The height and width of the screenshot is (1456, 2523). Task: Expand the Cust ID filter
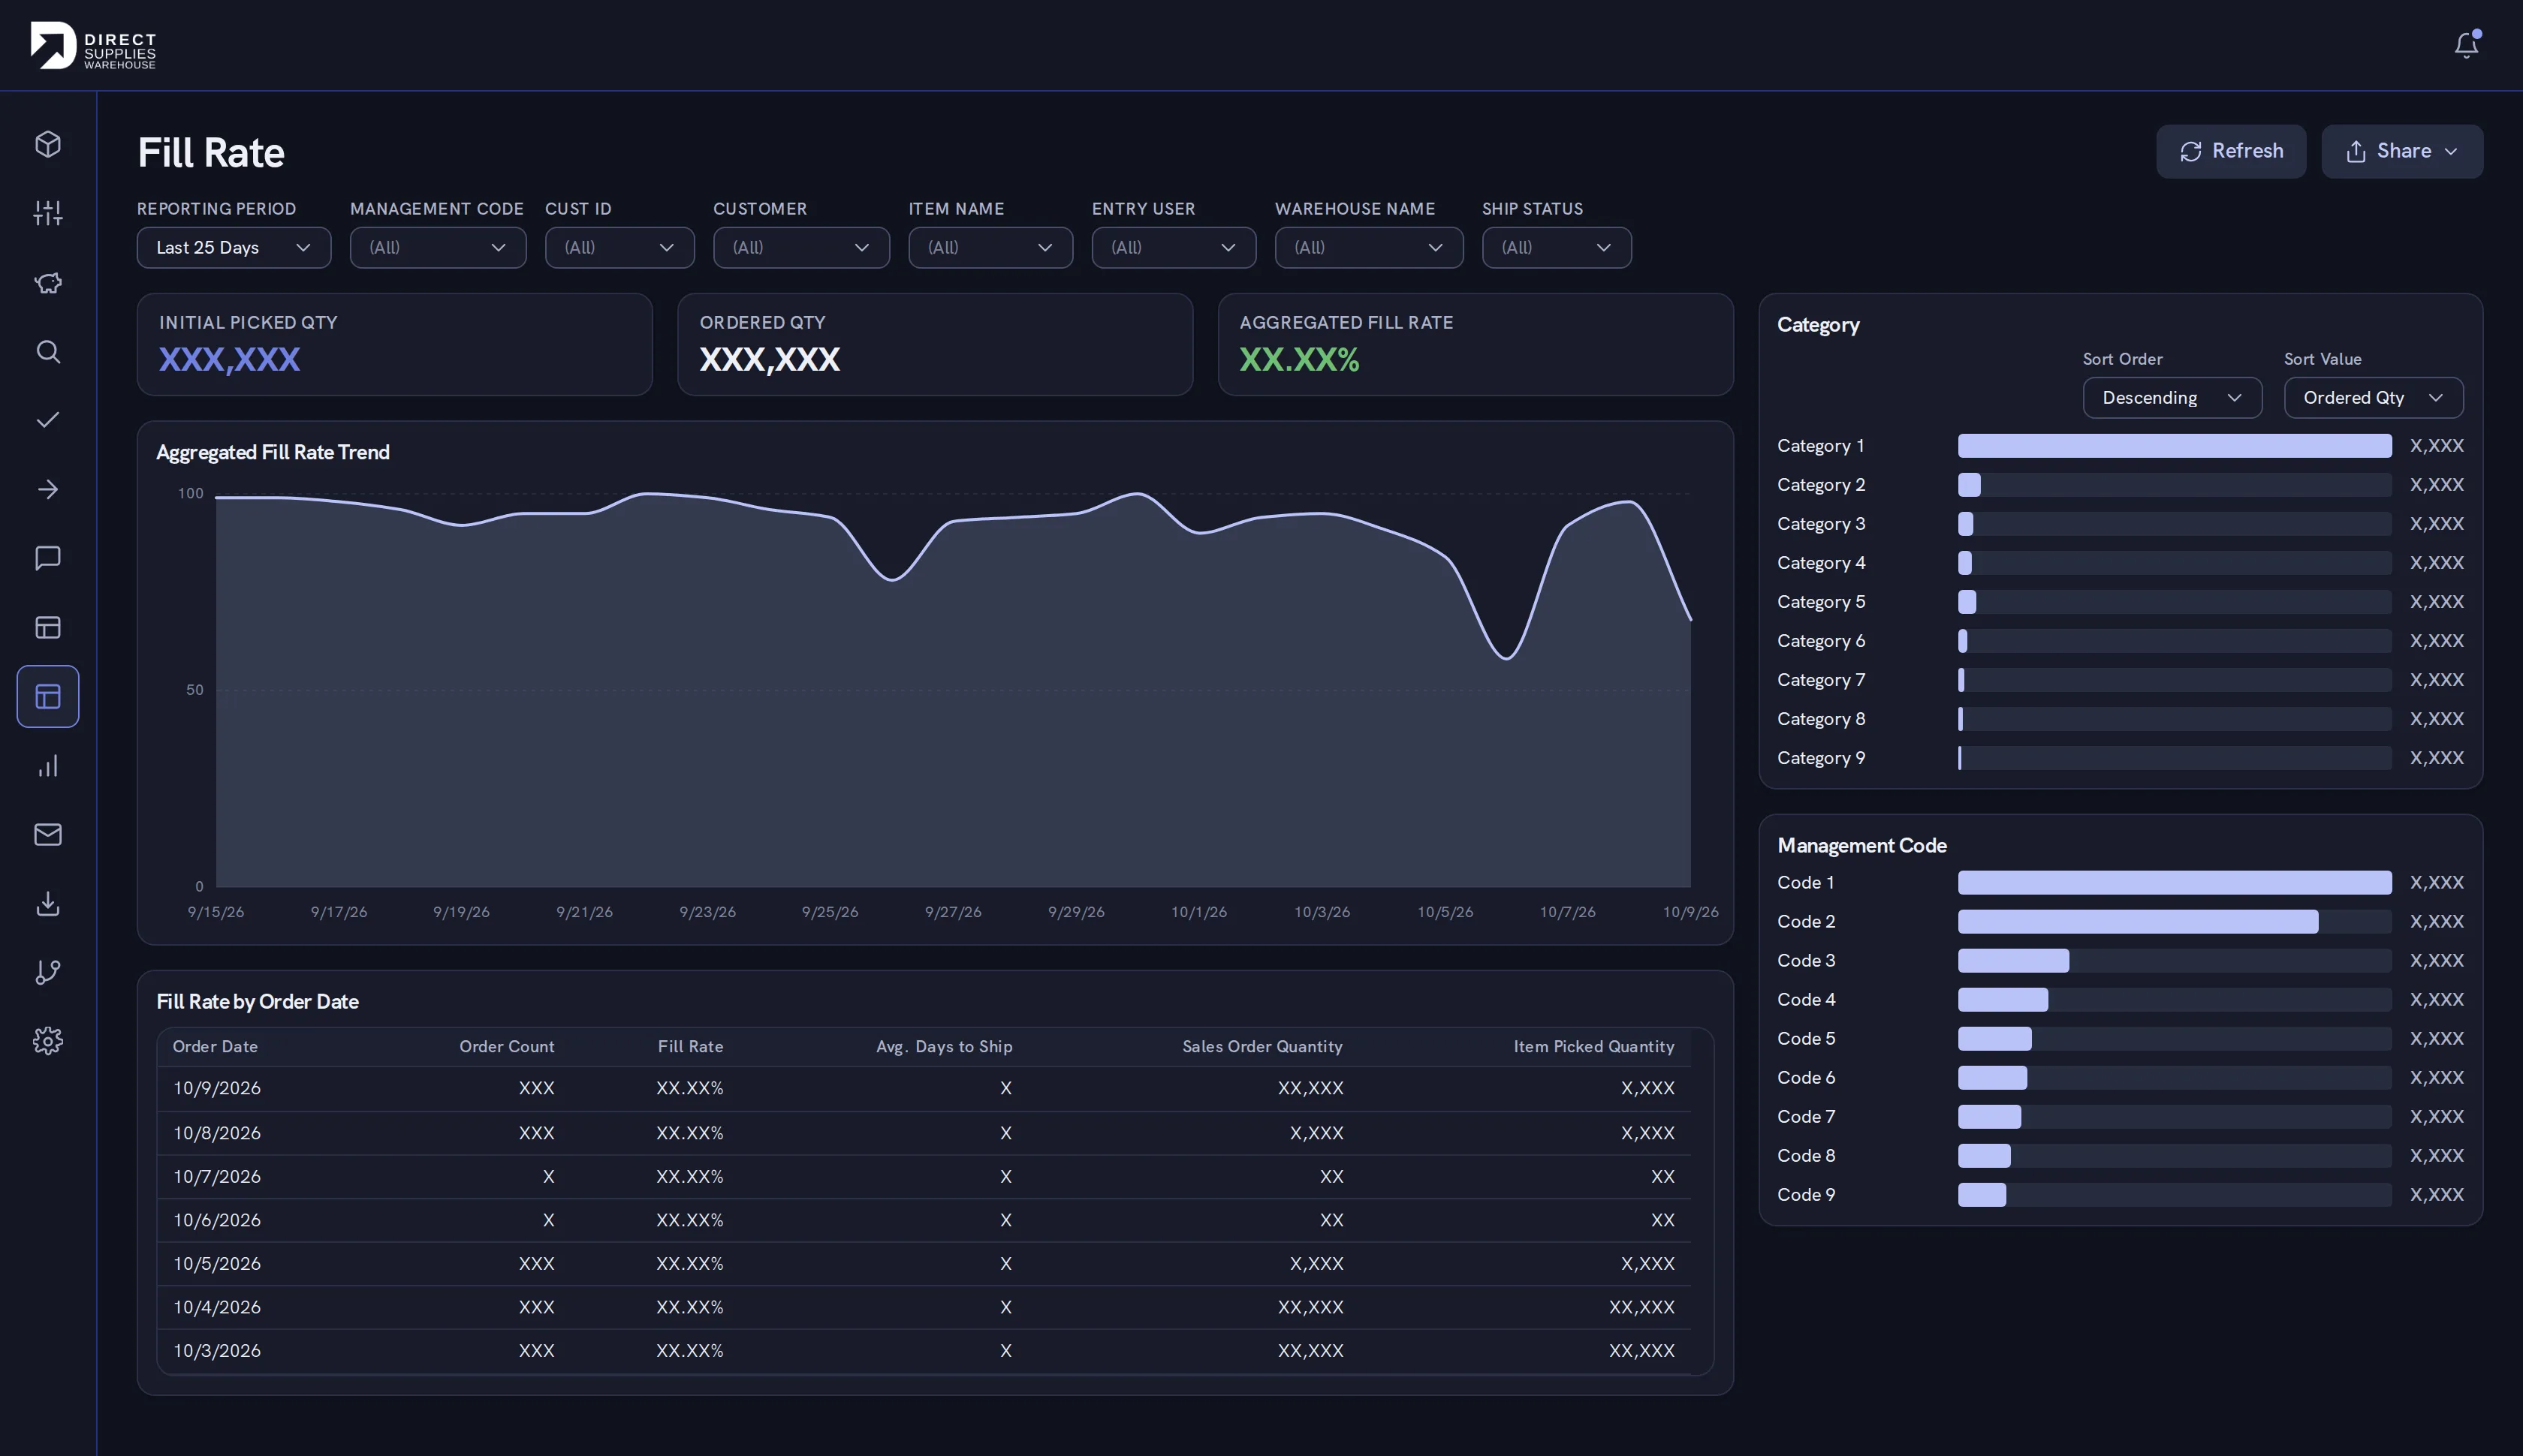coord(619,247)
